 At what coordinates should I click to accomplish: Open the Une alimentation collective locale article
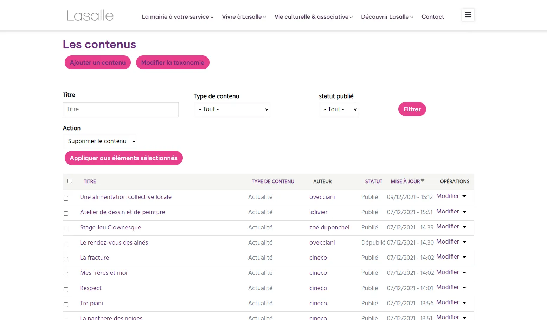coord(126,197)
